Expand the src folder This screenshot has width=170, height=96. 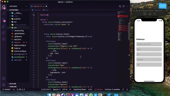15,28
